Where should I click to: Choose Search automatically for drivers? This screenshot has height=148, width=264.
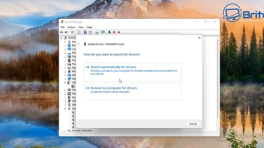pos(133,72)
